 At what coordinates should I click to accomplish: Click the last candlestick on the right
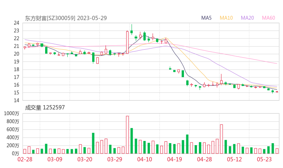277,92
